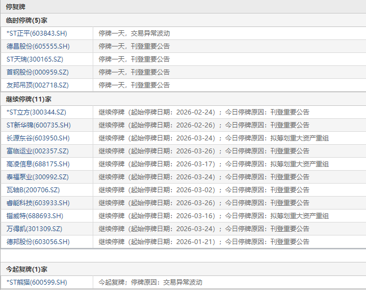The width and height of the screenshot is (366, 290).
Task: Open the *ST正平(603843.SH) stock link
Action: point(37,33)
